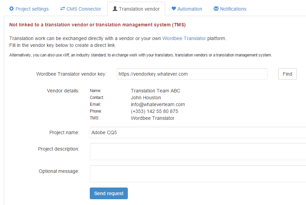
Task: Switch to the CMS Connector tab
Action: [x=84, y=9]
